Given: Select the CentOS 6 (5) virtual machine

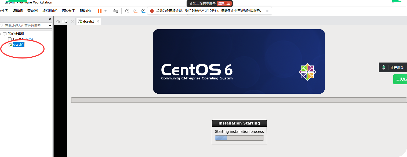Looking at the screenshot, I should 23,39.
